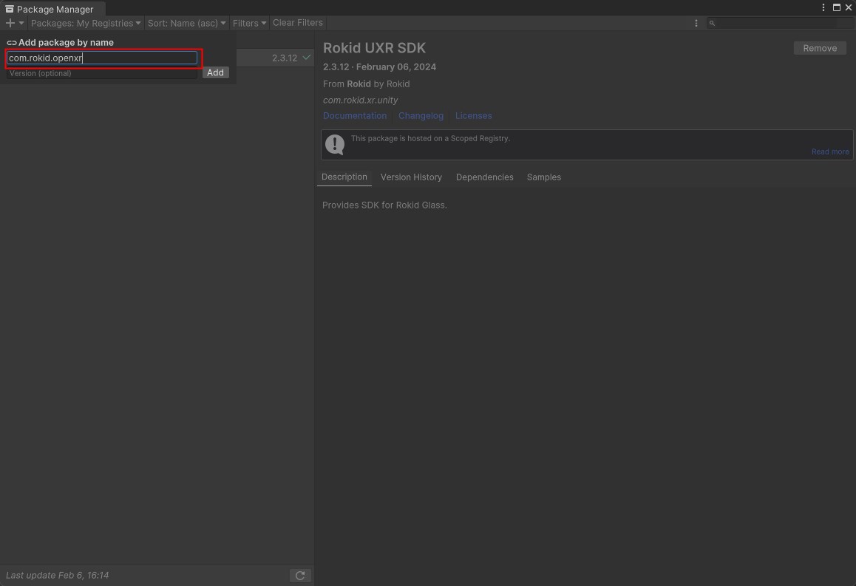
Task: Select the package row showing 2.3.12
Action: point(275,58)
